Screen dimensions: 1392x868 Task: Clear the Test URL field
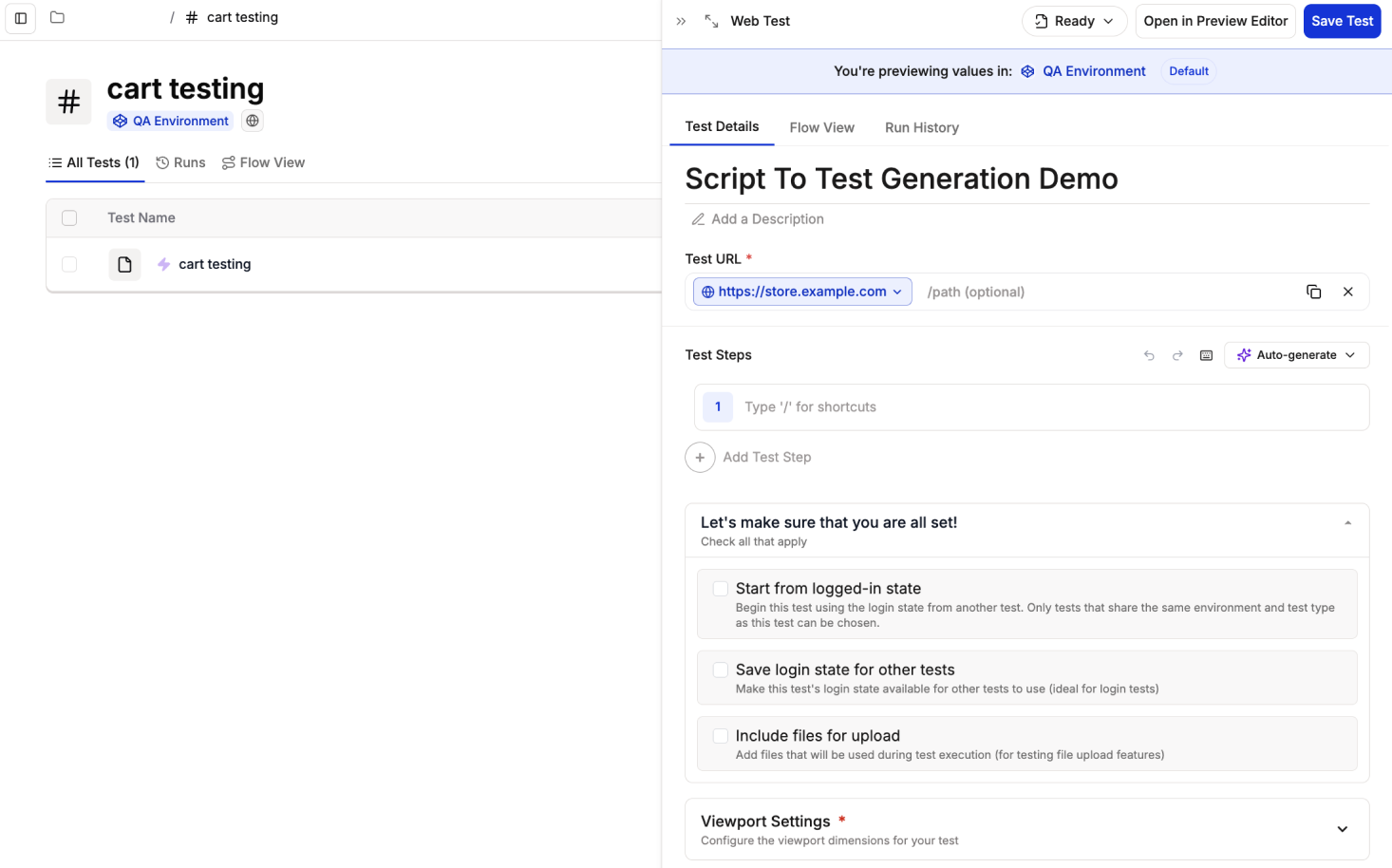(x=1347, y=292)
